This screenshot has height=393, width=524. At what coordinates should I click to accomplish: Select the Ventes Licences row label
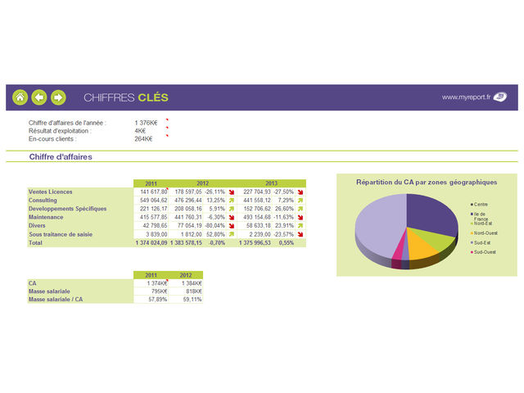point(51,192)
